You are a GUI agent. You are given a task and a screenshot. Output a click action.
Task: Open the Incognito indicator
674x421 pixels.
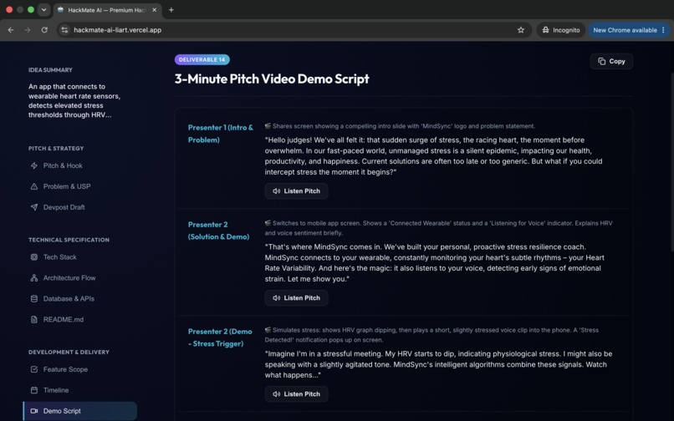(561, 30)
